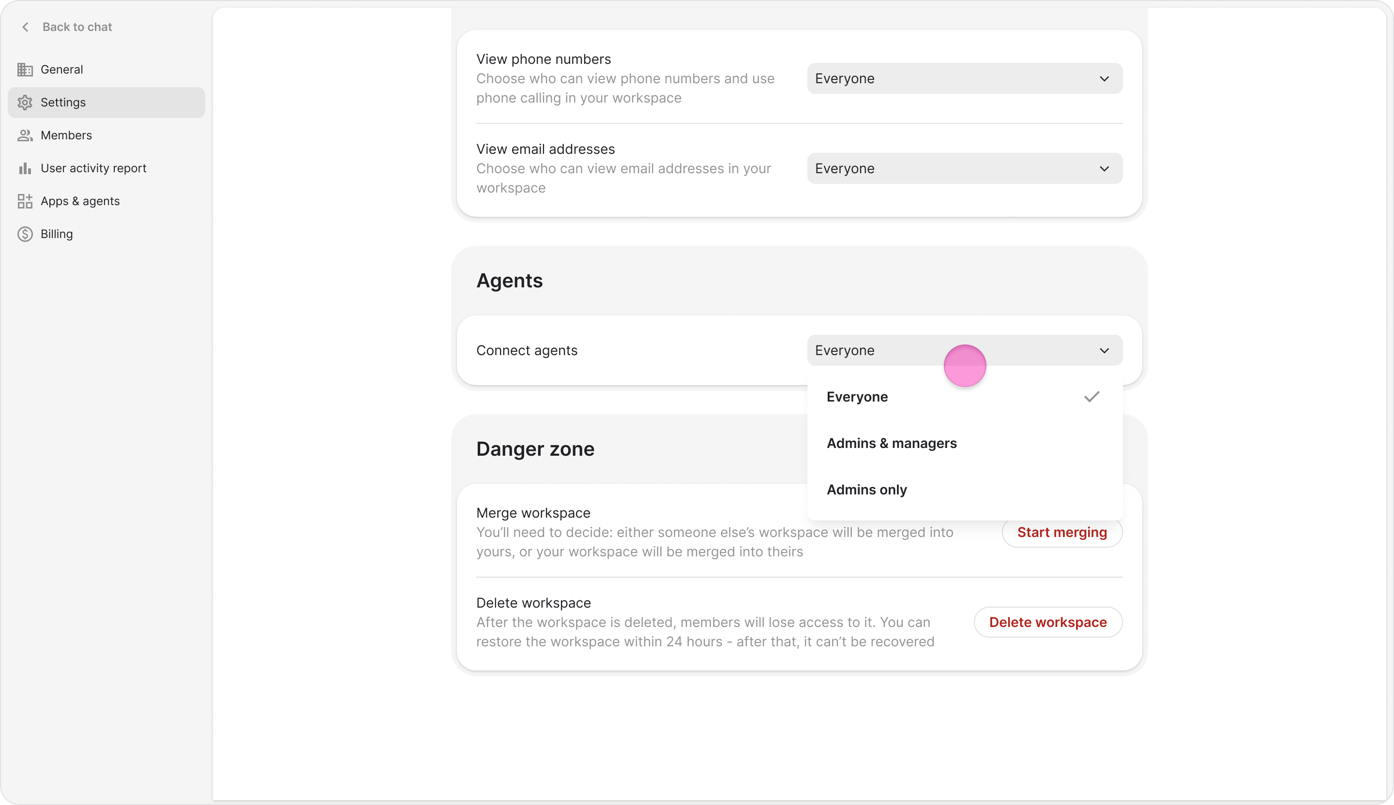Open Apps & agents page
The height and width of the screenshot is (805, 1394).
pos(106,201)
